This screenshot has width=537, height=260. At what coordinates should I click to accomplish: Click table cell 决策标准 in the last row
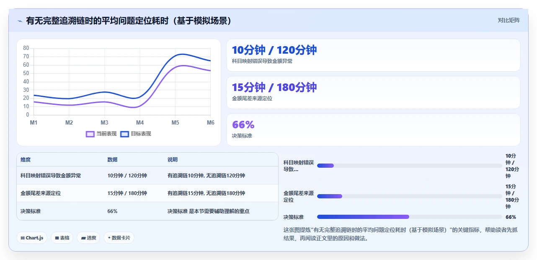click(x=31, y=211)
